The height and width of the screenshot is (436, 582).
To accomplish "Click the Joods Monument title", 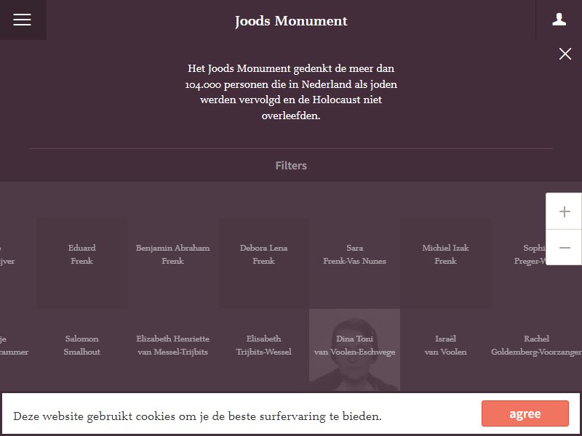I will 291,21.
